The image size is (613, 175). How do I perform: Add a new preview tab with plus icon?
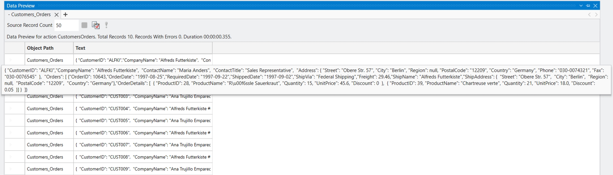click(x=65, y=15)
